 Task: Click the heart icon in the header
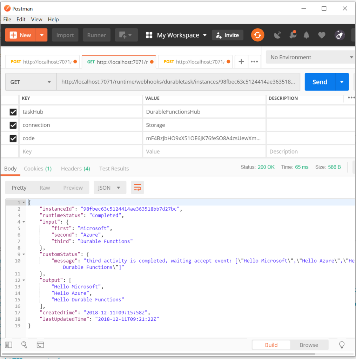click(322, 35)
